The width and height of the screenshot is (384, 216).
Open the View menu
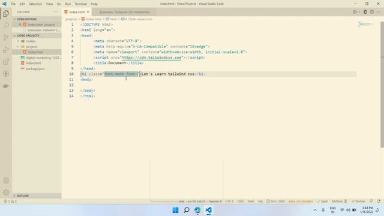pyautogui.click(x=49, y=4)
